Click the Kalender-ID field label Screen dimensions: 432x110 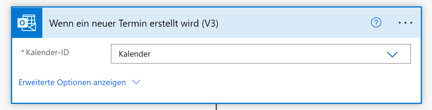point(47,52)
